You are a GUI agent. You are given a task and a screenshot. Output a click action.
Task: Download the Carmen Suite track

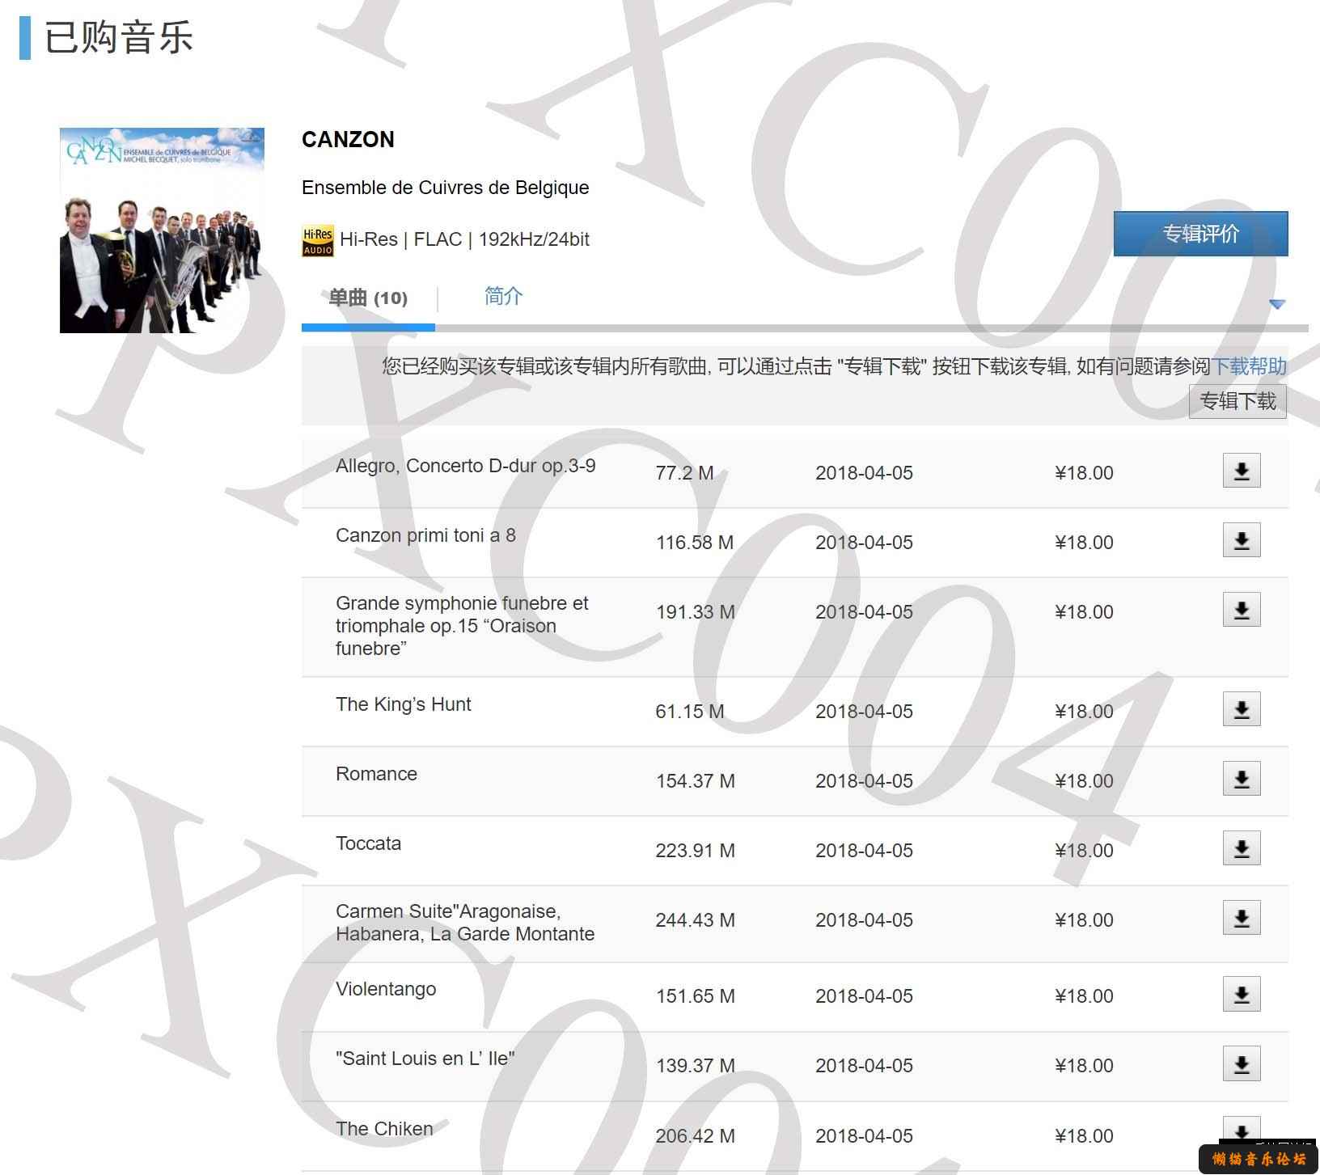(x=1242, y=918)
